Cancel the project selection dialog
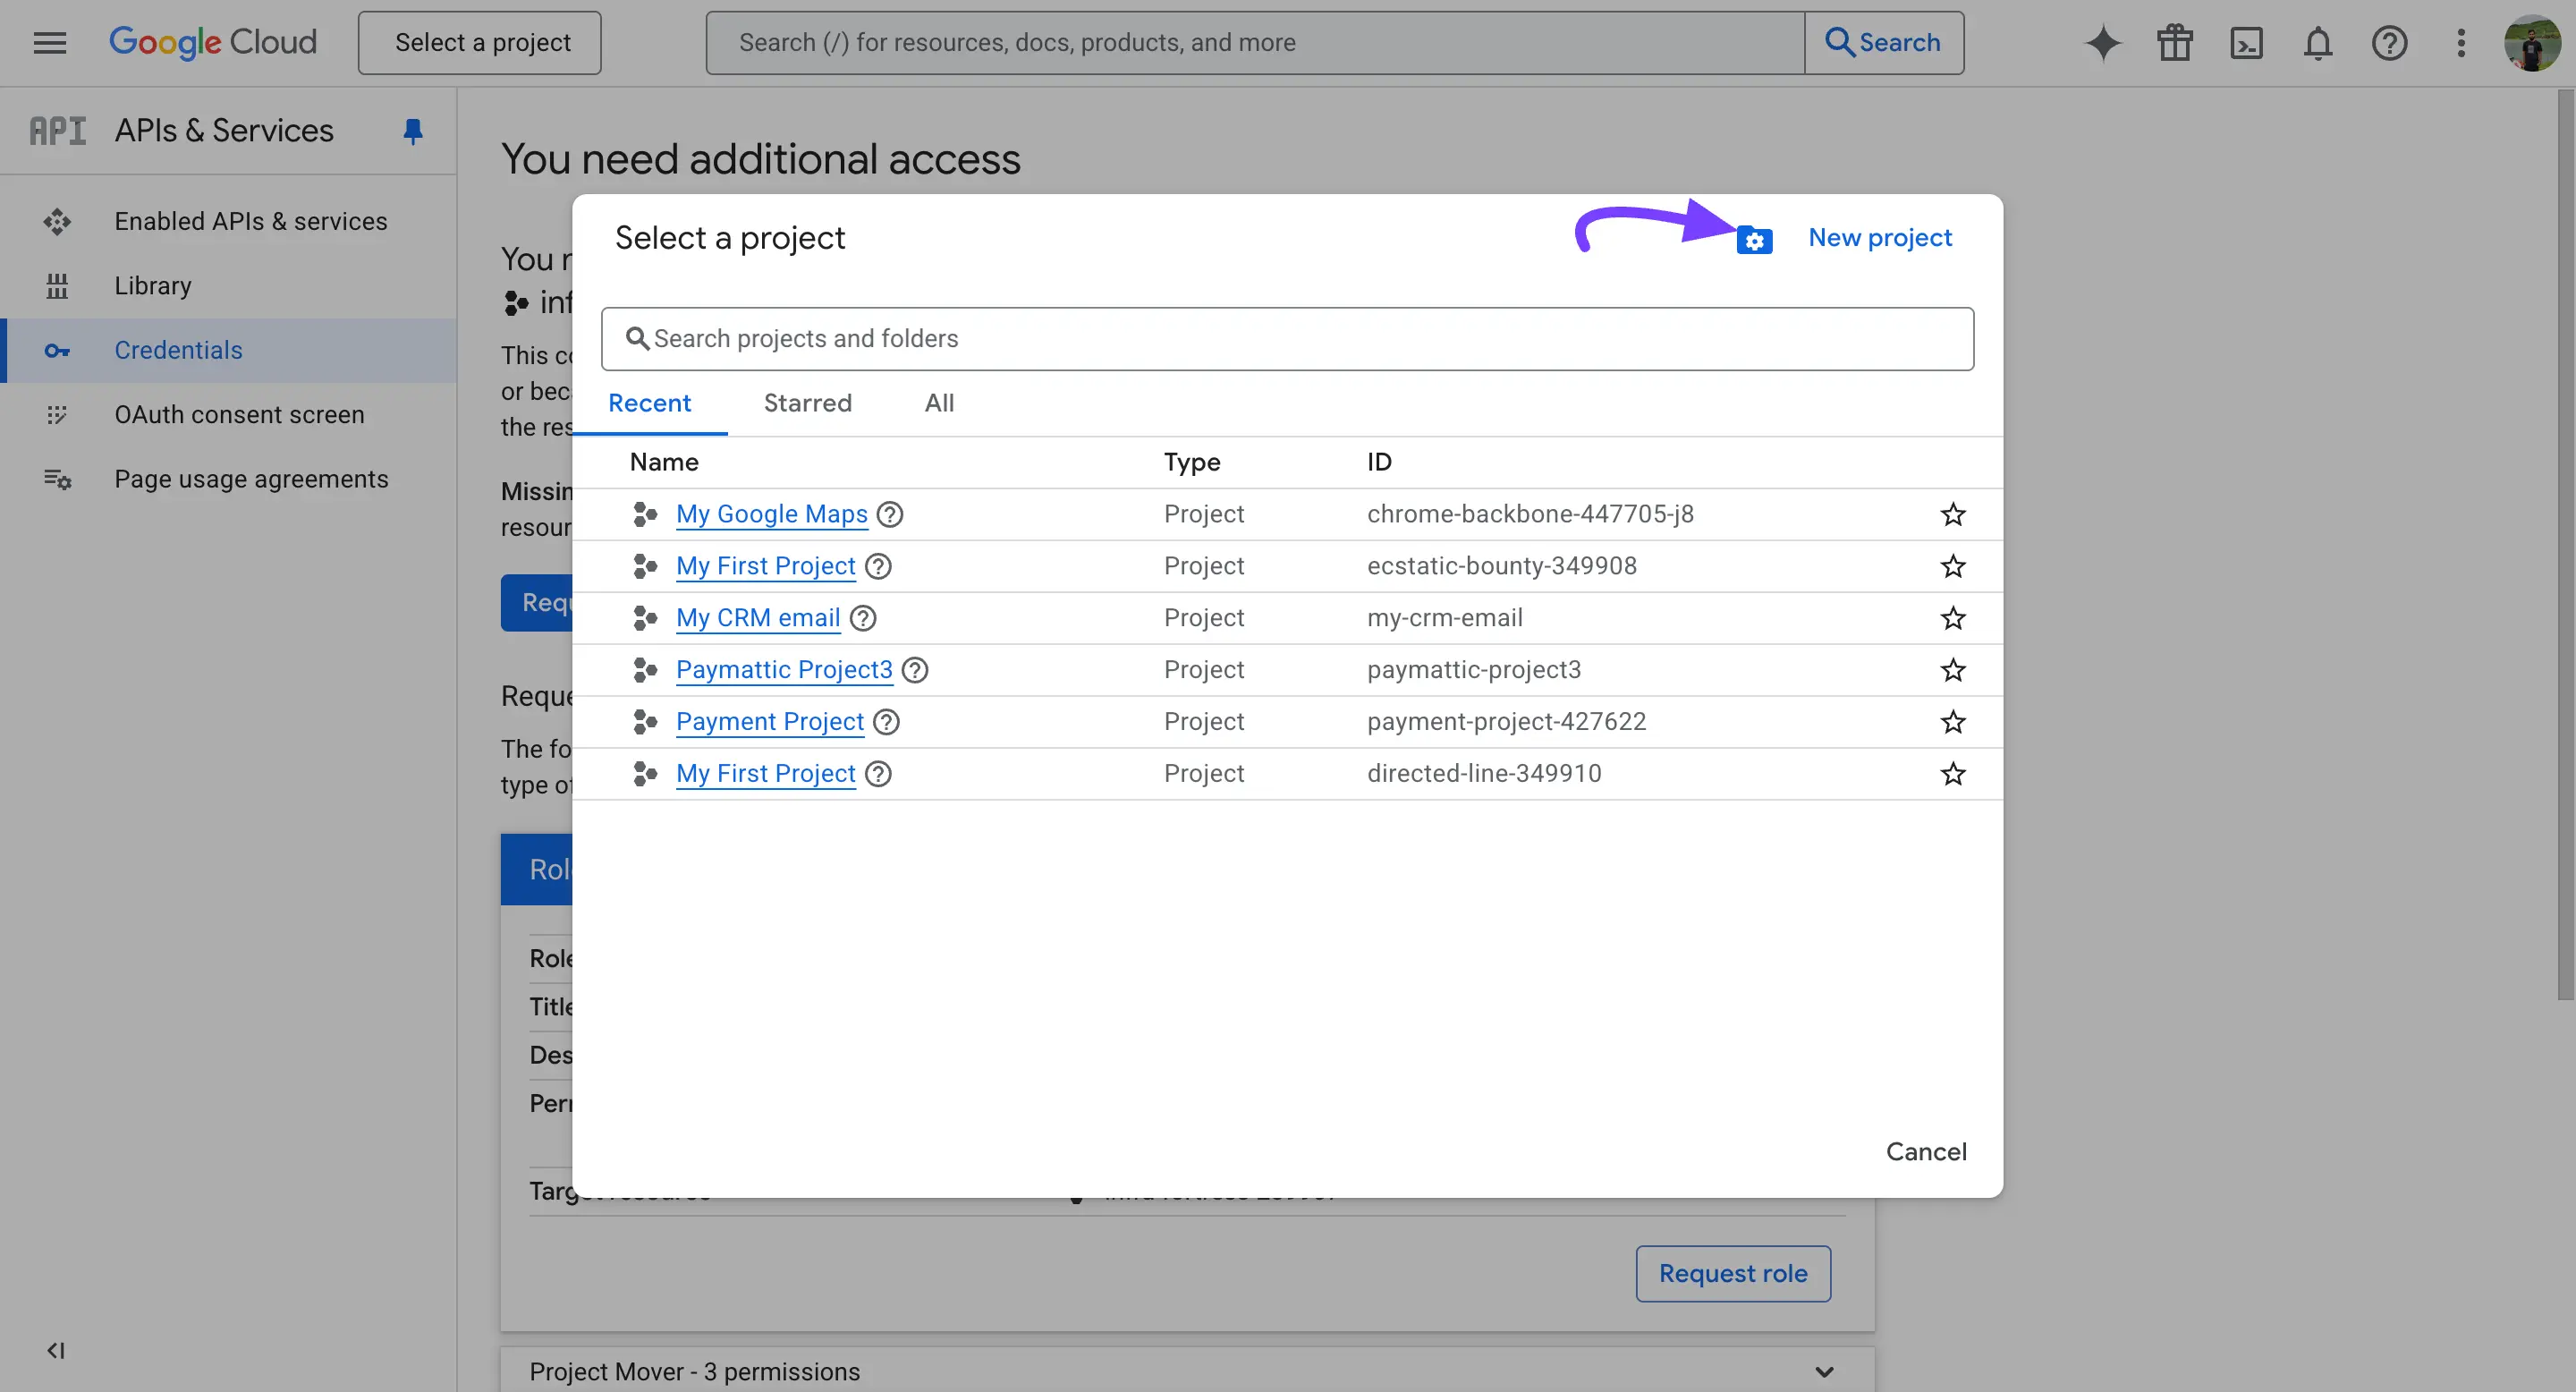Viewport: 2576px width, 1392px height. coord(1926,1151)
